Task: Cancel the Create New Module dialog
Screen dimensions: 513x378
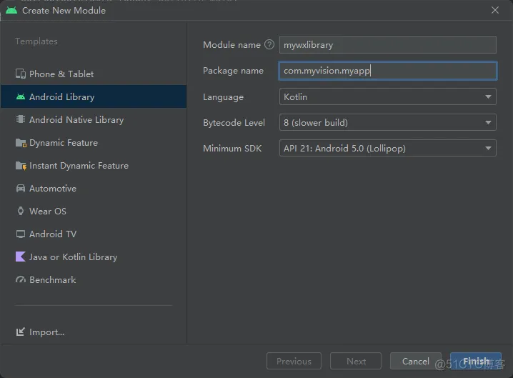Action: click(x=416, y=361)
